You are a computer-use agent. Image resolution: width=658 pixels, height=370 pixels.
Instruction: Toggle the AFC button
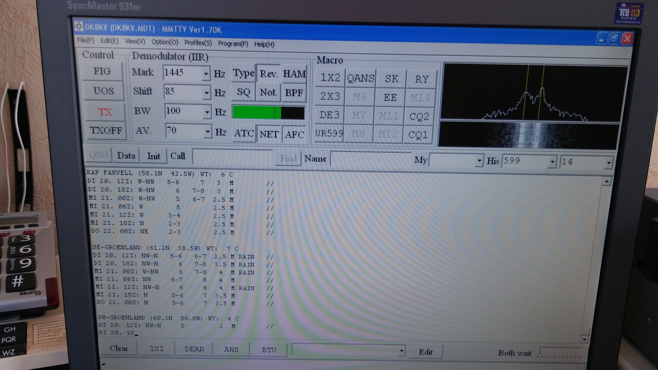(294, 134)
